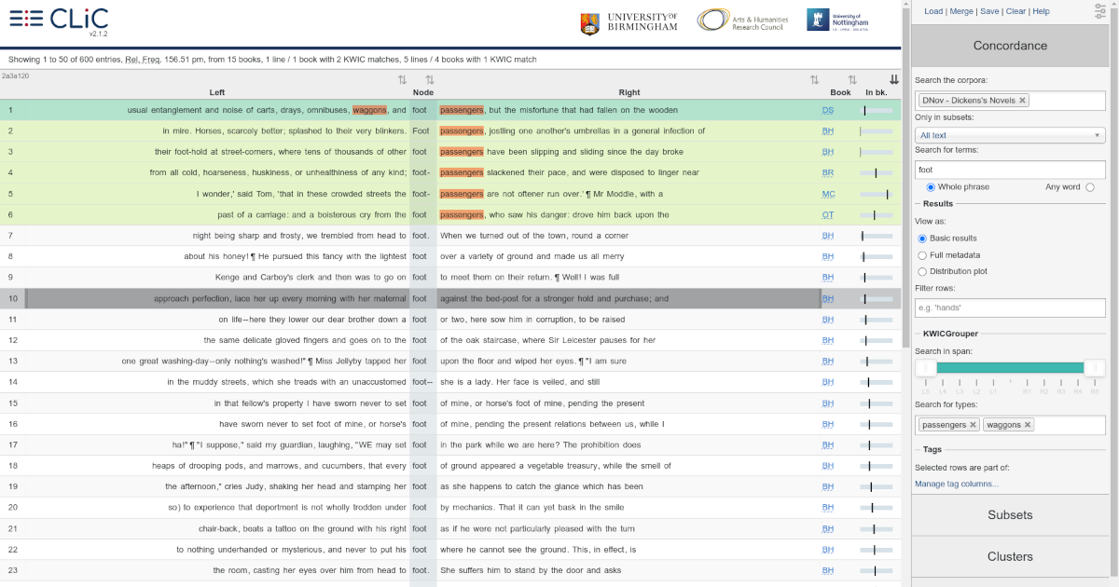Select the Distribution plot view option
Image resolution: width=1119 pixels, height=587 pixels.
(922, 272)
